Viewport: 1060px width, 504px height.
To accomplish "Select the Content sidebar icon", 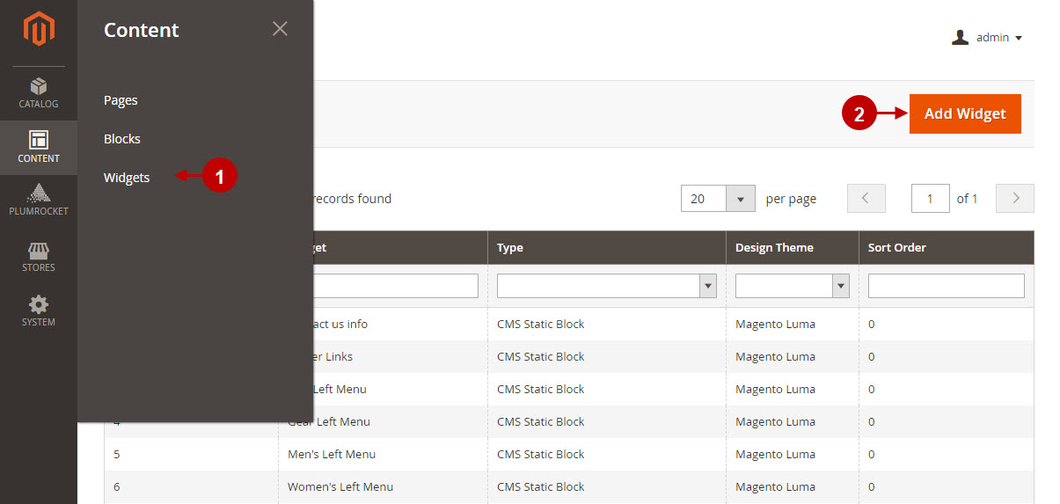I will (39, 148).
